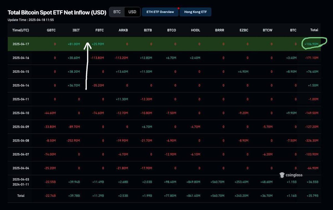The width and height of the screenshot is (333, 210).
Task: Click the Update Time timestamp text
Action: coord(31,20)
